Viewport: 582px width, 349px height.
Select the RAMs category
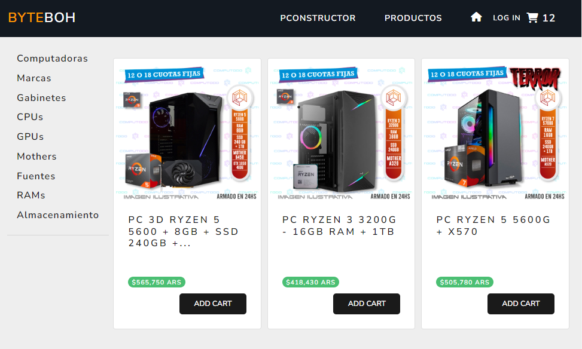coord(31,195)
